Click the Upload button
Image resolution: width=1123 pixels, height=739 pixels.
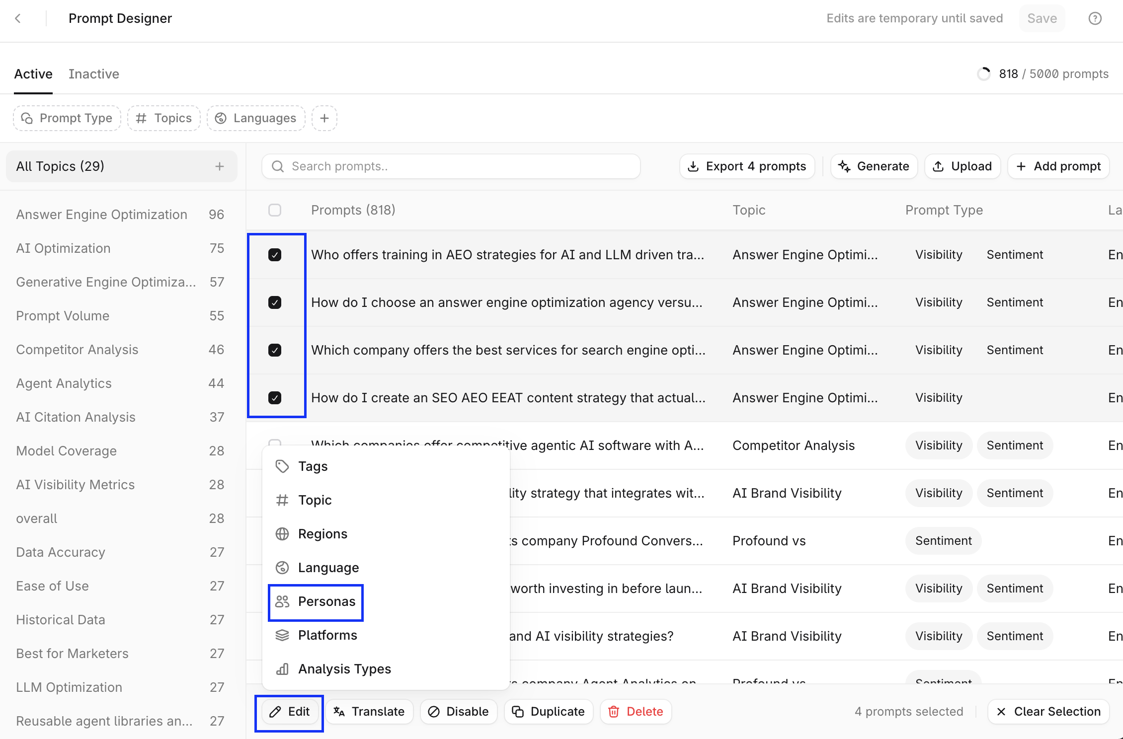[x=962, y=166]
